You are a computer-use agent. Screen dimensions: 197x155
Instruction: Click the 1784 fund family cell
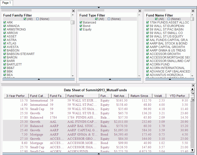(53, 117)
